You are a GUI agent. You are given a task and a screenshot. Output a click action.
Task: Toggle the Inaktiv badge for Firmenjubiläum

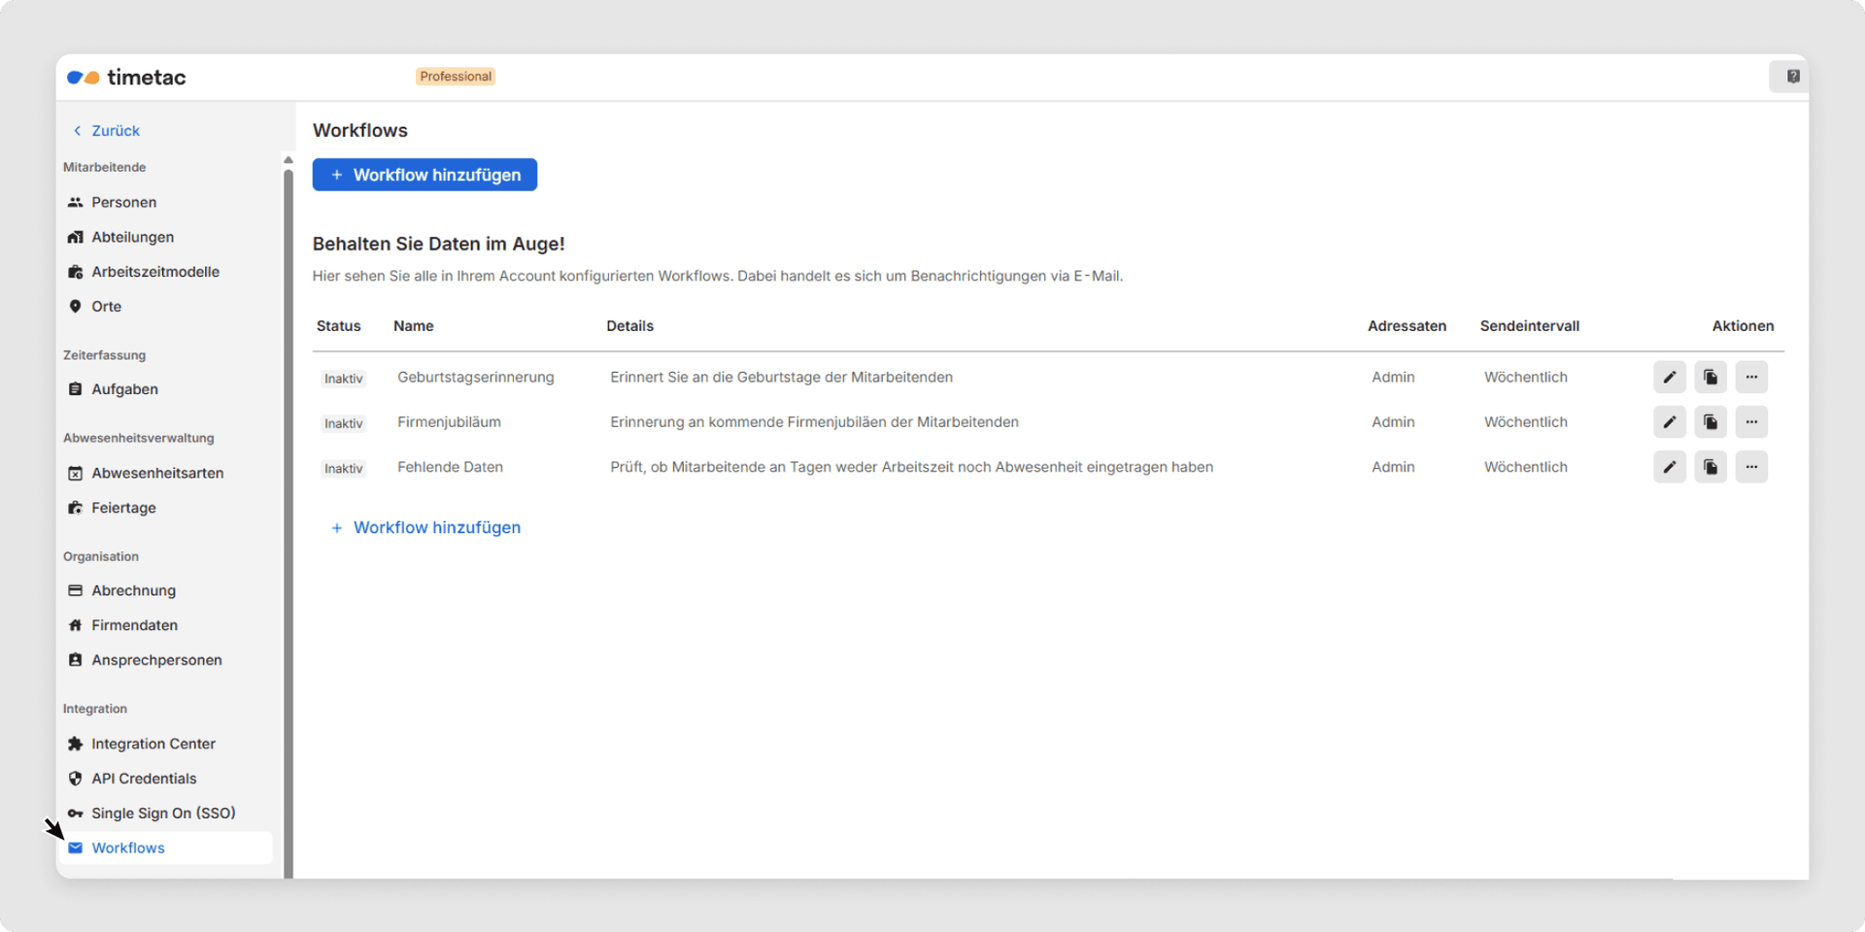(x=343, y=422)
